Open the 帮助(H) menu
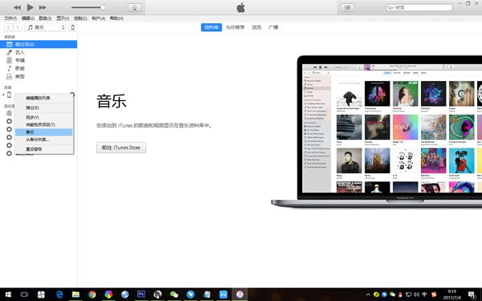 116,18
